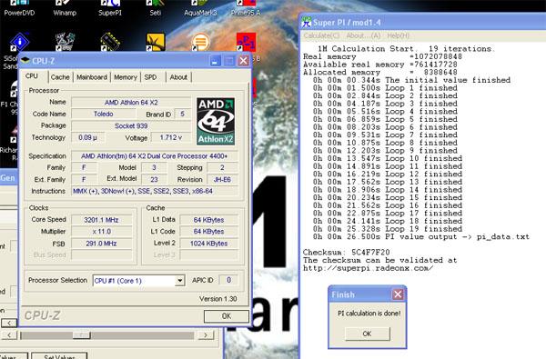Click the PI value output pi_data.txt line

tap(420, 237)
